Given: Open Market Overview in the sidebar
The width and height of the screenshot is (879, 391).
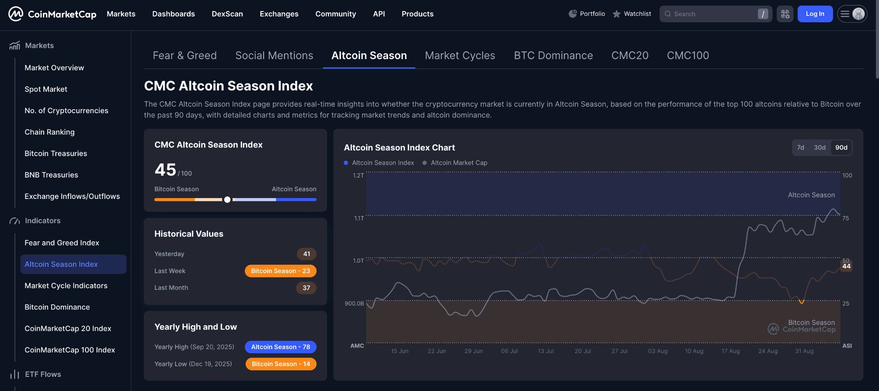Looking at the screenshot, I should (54, 68).
